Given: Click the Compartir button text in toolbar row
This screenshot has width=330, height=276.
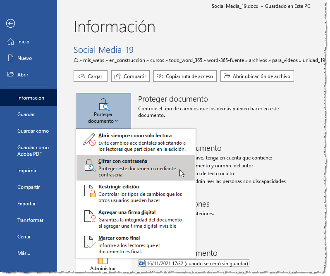Looking at the screenshot, I should point(135,76).
